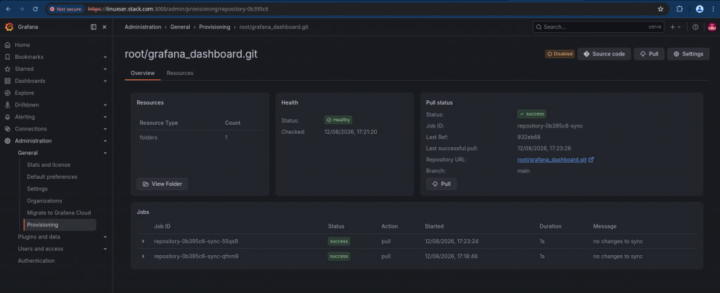This screenshot has width=720, height=293.
Task: Open Dashboards in the sidebar
Action: (30, 81)
